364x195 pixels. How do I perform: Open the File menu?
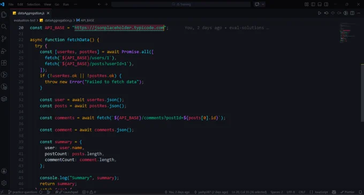pos(11,4)
